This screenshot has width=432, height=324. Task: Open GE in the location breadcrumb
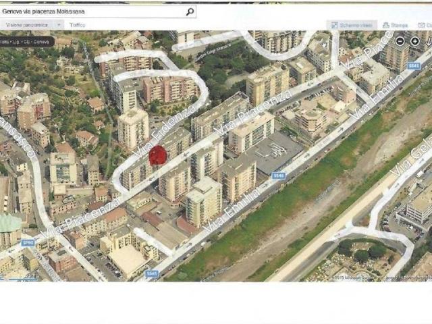pyautogui.click(x=26, y=41)
